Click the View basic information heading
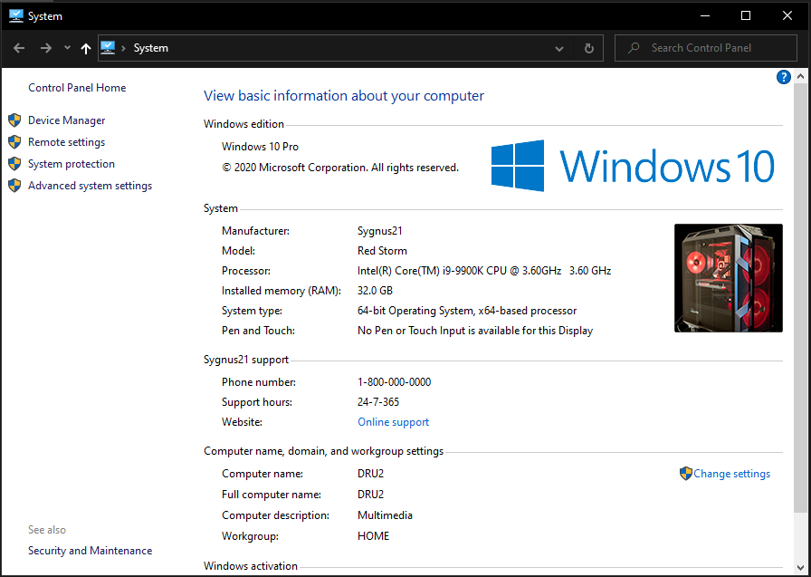This screenshot has width=811, height=577. click(x=344, y=96)
